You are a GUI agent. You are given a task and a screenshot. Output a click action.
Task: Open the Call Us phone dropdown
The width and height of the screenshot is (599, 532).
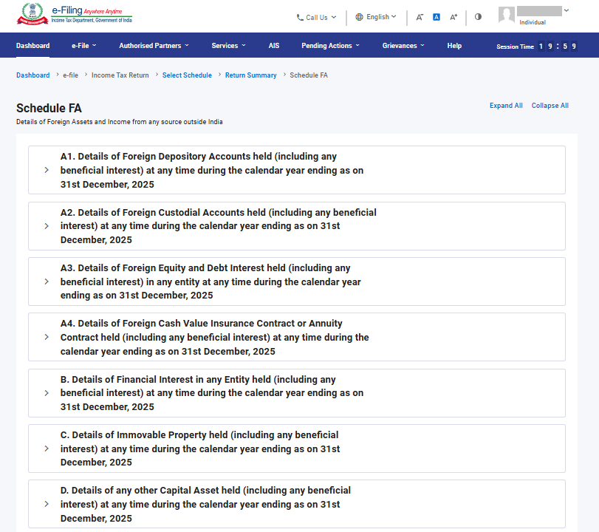point(316,18)
